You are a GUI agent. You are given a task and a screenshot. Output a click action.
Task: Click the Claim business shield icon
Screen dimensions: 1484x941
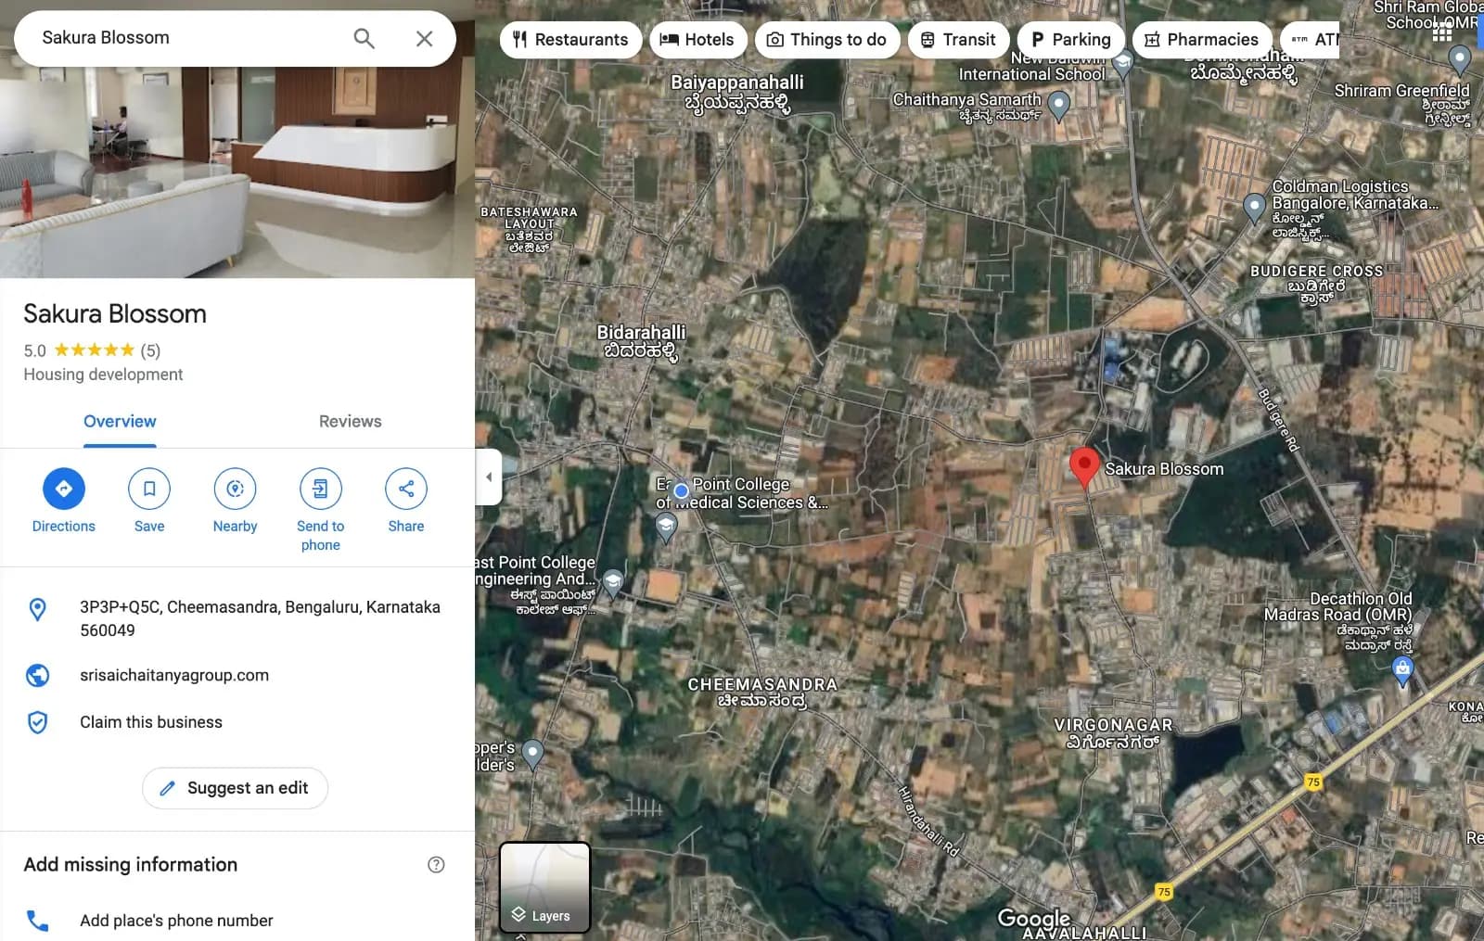pos(37,722)
